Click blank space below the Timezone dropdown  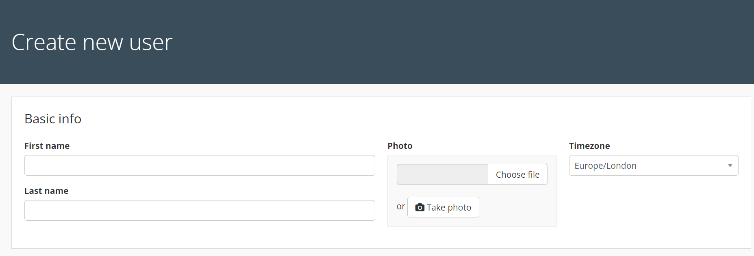654,211
